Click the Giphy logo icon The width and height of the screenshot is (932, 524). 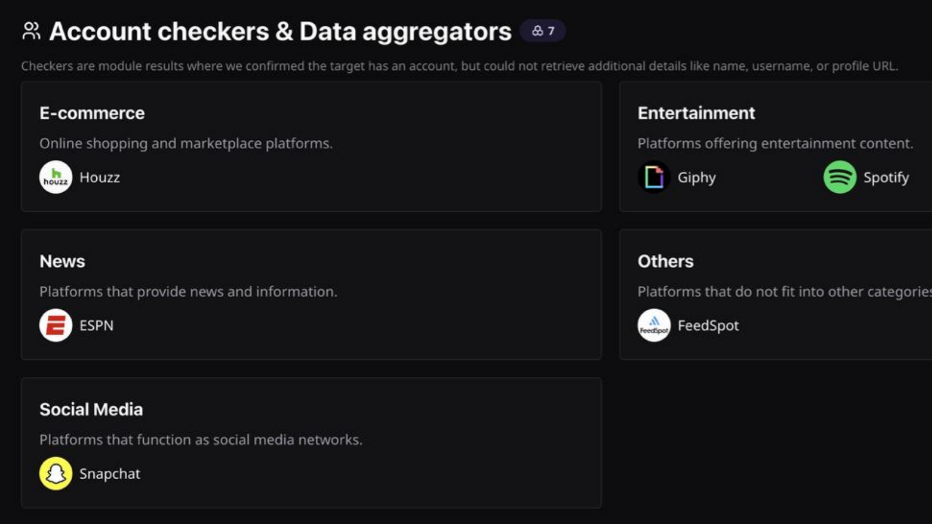(x=654, y=177)
